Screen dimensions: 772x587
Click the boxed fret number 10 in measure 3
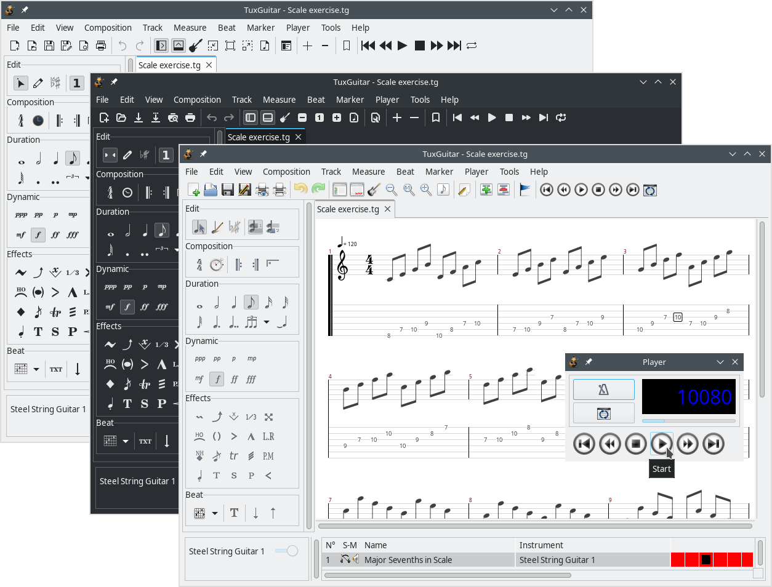coord(677,317)
